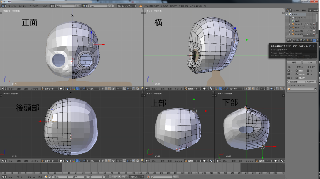320x179 pixels.
Task: Select edge mode in front viewport
Action: point(106,89)
